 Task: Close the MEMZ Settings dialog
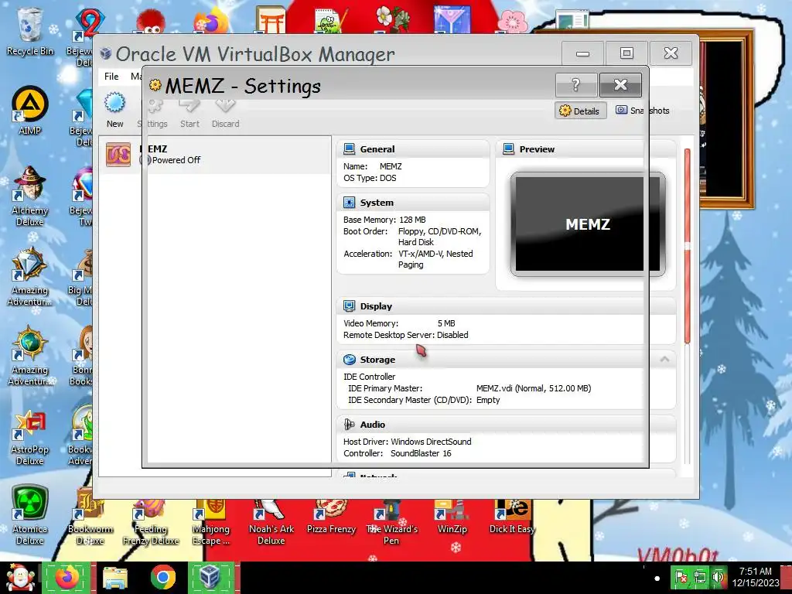[x=620, y=85]
